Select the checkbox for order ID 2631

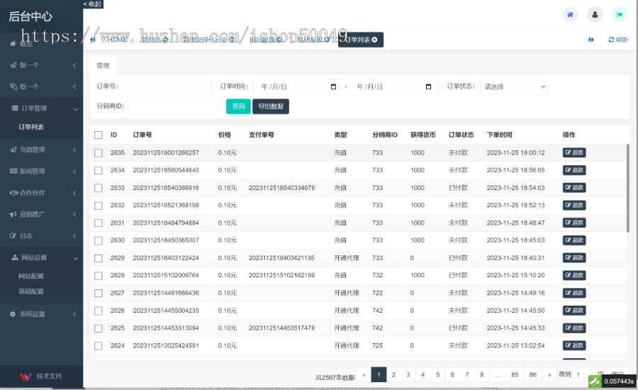pyautogui.click(x=99, y=223)
